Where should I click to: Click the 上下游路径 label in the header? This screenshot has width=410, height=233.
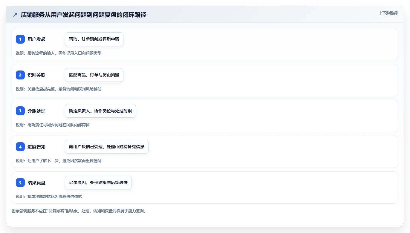pyautogui.click(x=388, y=13)
